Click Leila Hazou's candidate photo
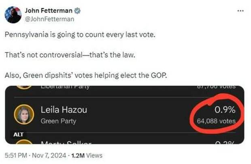Image resolution: width=251 pixels, height=164 pixels. click(24, 114)
